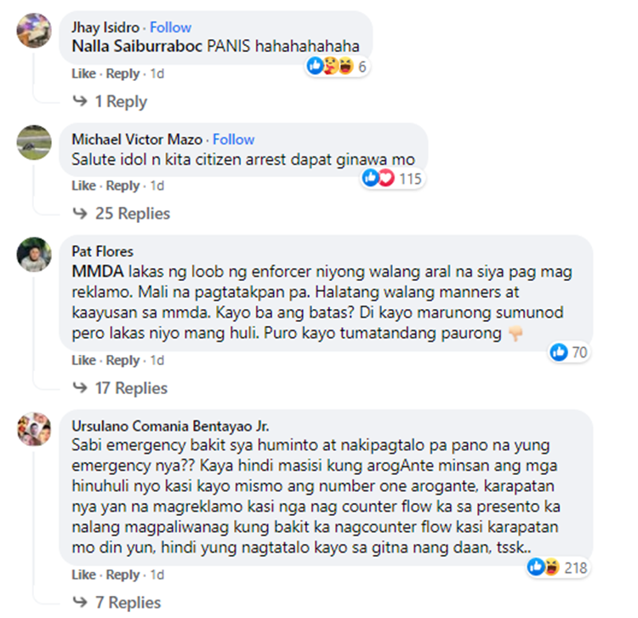Open reactions on Jhay Isidro's comment
Viewport: 638px width, 618px height.
[x=337, y=66]
